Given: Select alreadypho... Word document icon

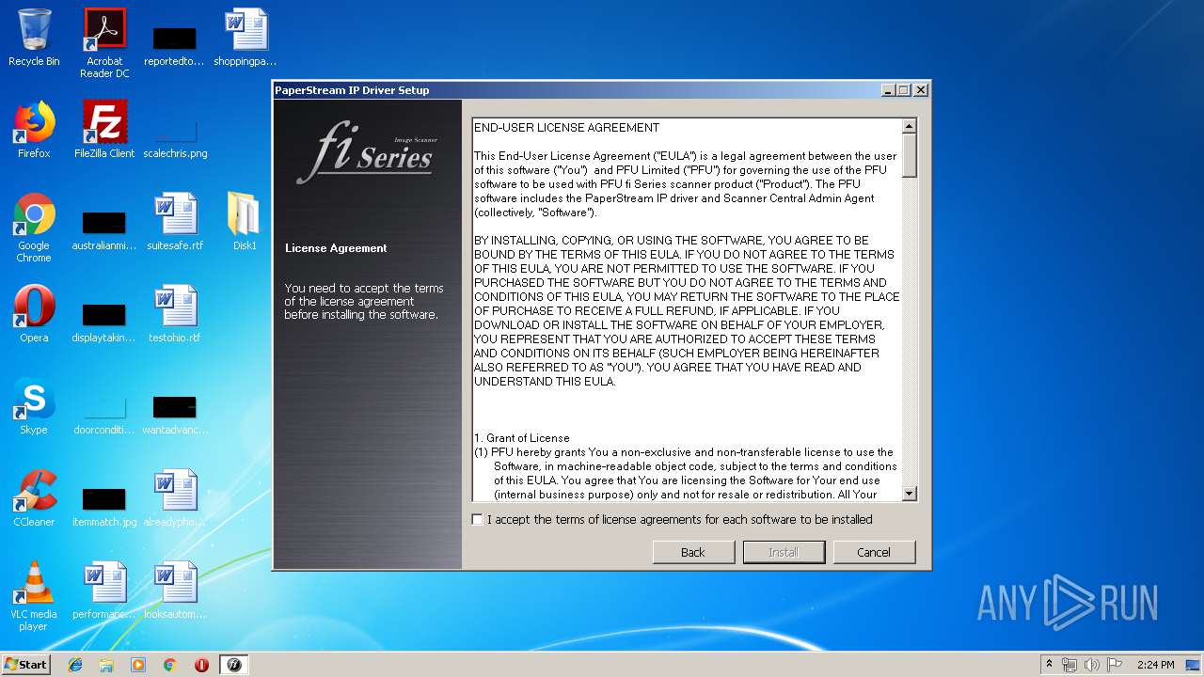Looking at the screenshot, I should [x=175, y=498].
